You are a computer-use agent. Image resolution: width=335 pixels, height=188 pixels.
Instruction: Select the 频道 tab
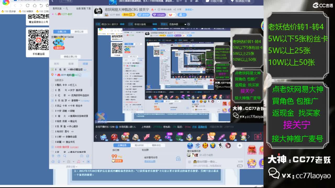pos(85,64)
